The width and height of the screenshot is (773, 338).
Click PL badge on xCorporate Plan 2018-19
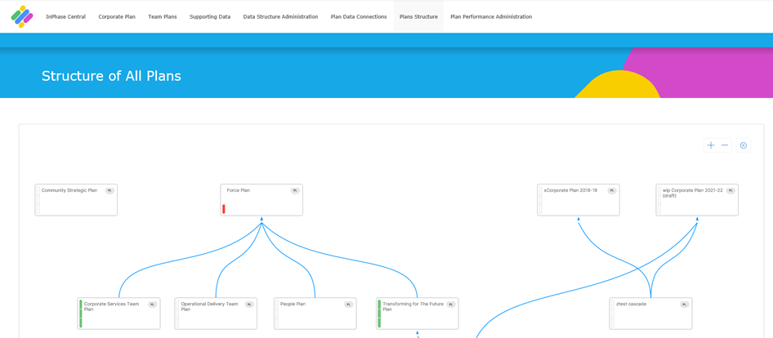point(612,190)
